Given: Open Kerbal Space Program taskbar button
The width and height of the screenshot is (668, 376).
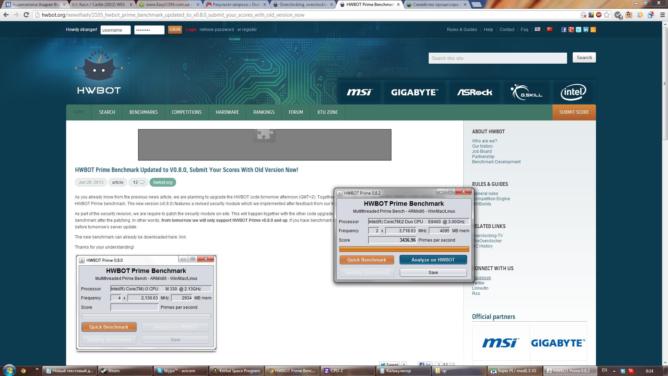Looking at the screenshot, I should [236, 371].
